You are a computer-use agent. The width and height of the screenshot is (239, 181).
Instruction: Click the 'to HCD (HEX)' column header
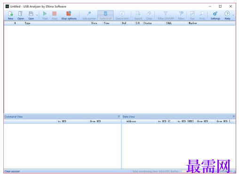(x=186, y=121)
